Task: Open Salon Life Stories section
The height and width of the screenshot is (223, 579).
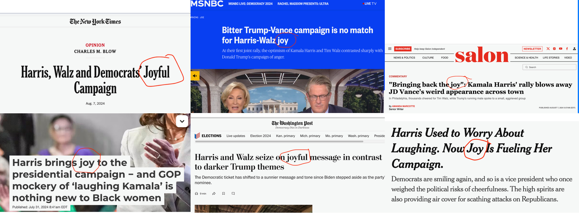Action: [551, 58]
